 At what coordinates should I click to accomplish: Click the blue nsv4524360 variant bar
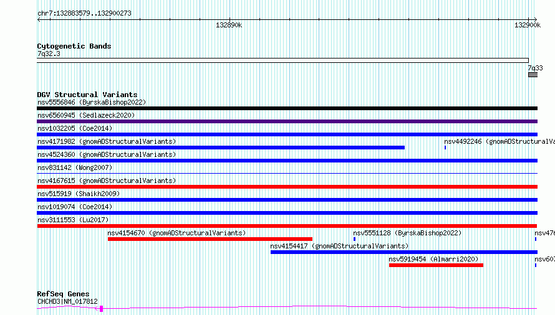pyautogui.click(x=287, y=161)
